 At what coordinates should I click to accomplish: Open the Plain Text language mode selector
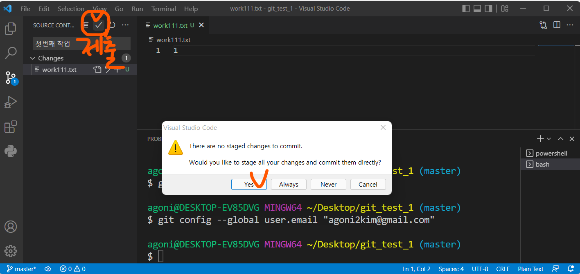[x=530, y=269]
